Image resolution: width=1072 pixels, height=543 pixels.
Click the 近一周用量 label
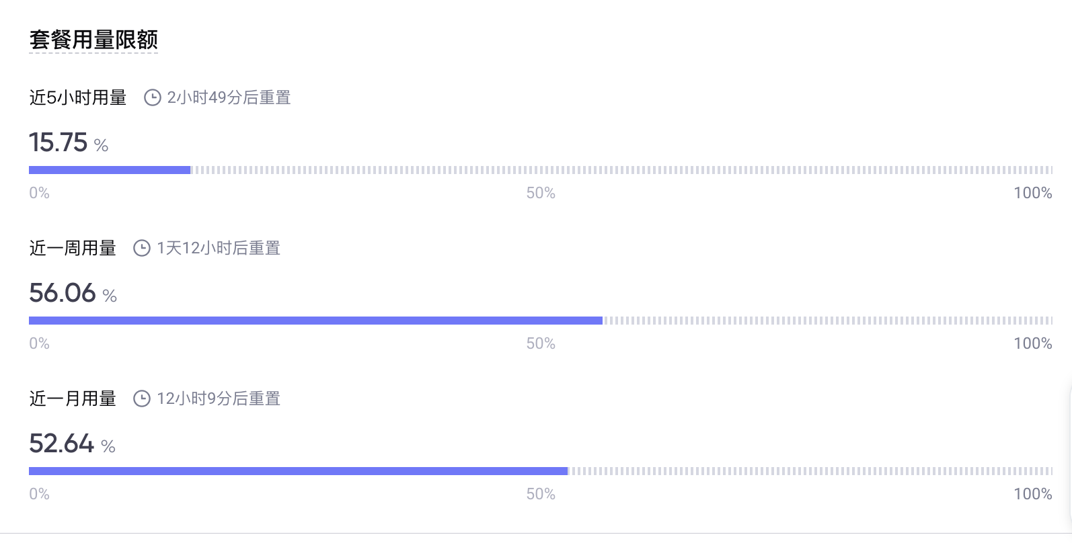point(73,248)
